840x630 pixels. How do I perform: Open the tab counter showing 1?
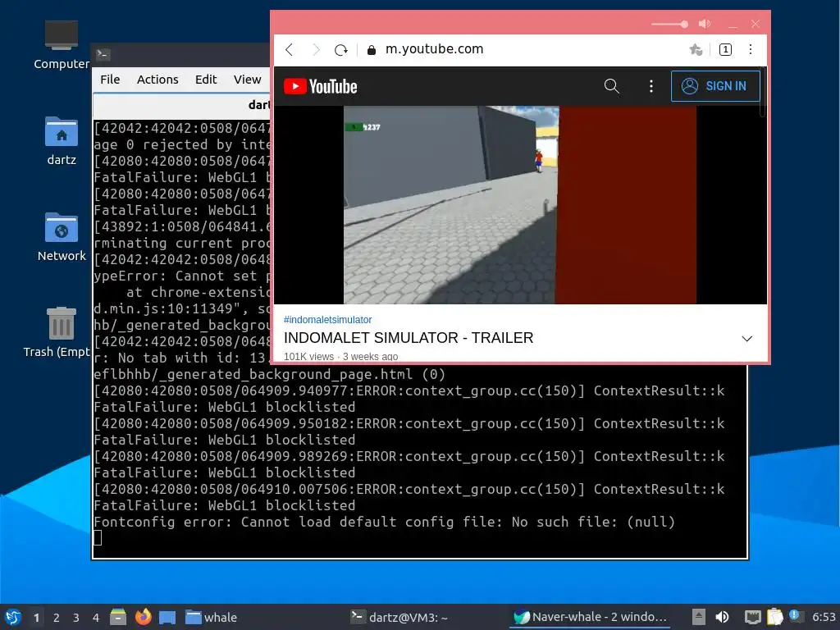tap(725, 50)
